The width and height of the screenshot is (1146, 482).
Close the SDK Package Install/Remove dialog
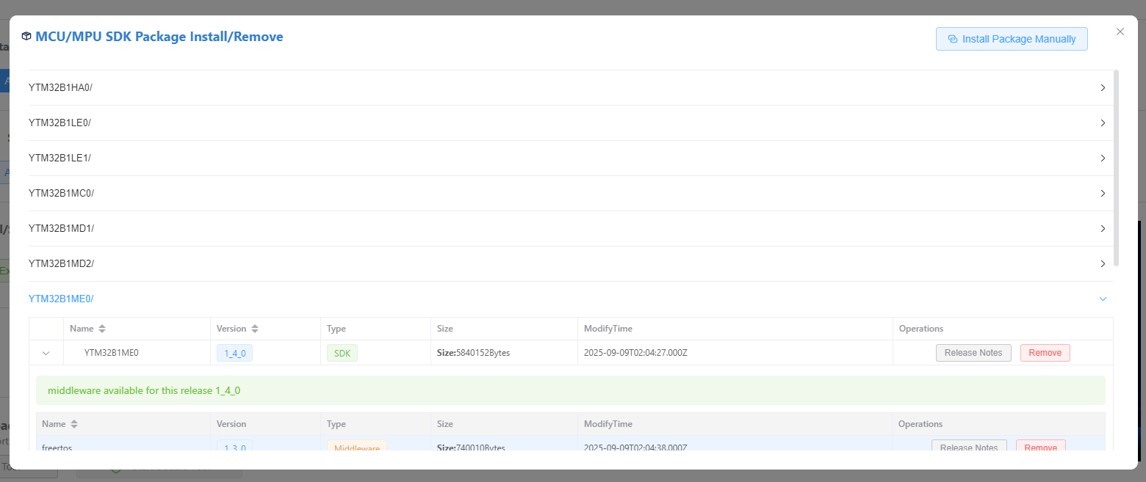tap(1120, 32)
